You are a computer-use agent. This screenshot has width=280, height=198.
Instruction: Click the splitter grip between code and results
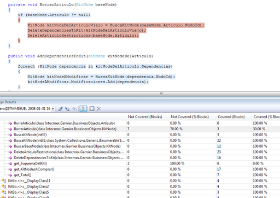coord(161,94)
